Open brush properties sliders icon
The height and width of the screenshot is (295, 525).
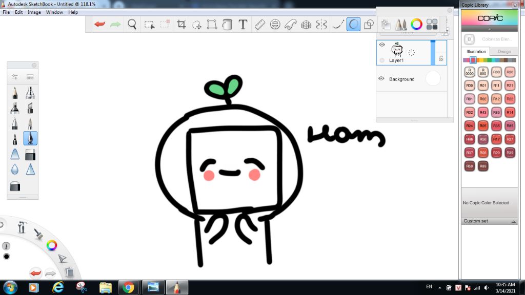[15, 77]
